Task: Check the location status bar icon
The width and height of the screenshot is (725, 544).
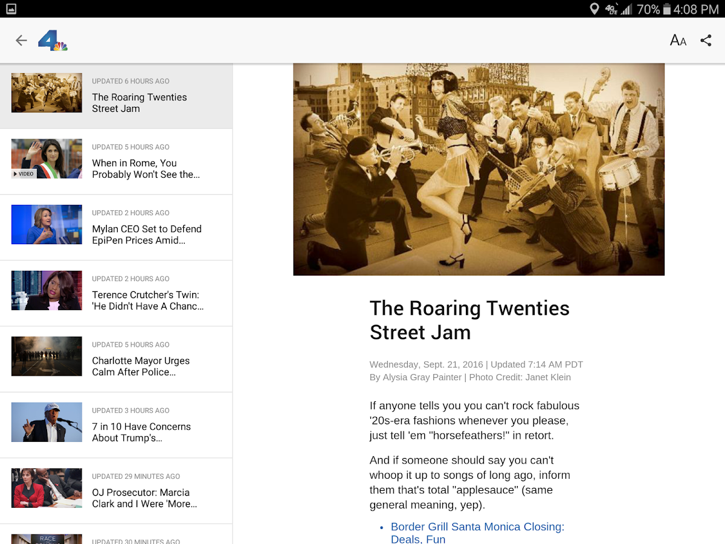Action: [x=594, y=9]
